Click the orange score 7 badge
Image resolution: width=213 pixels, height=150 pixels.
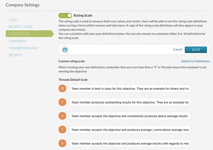62,129
